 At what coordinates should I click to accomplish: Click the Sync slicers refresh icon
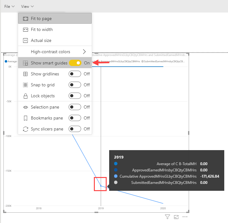click(x=26, y=129)
